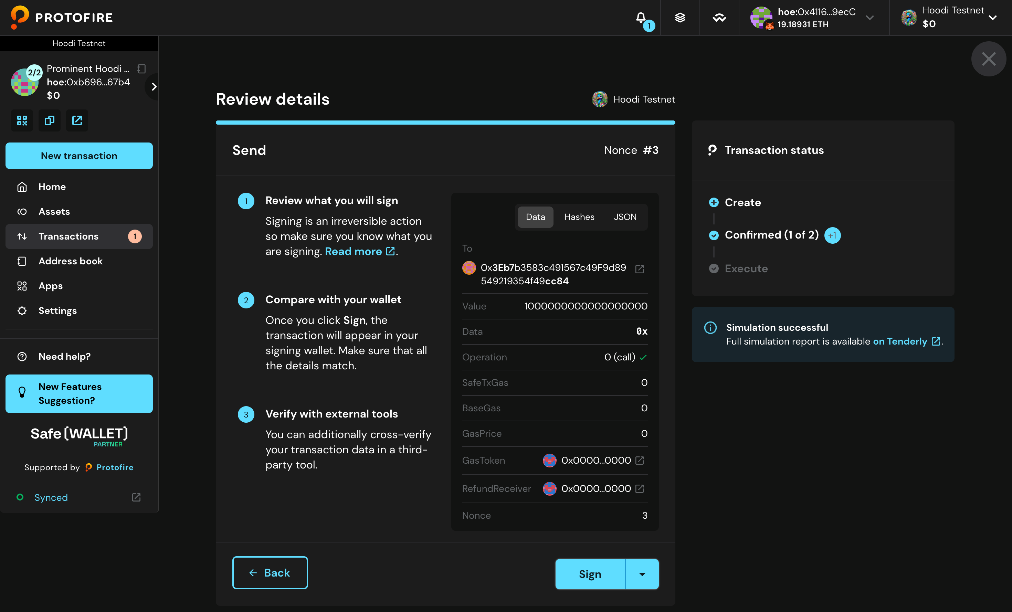
Task: Show the Safe QR code icon
Action: click(x=22, y=120)
